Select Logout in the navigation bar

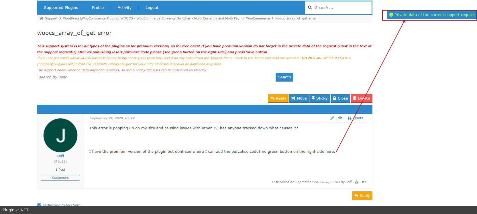click(152, 8)
